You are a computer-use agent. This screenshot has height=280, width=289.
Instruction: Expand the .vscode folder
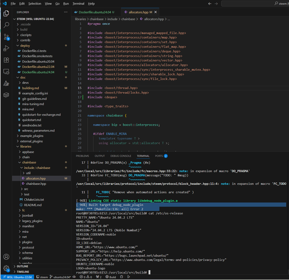[x=25, y=24]
